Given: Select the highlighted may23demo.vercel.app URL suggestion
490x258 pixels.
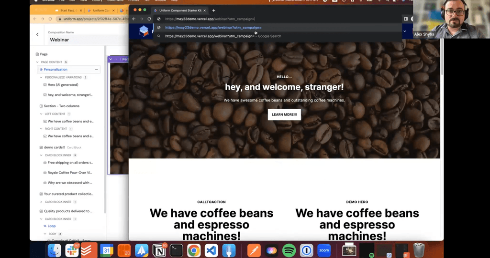Looking at the screenshot, I should [x=277, y=27].
